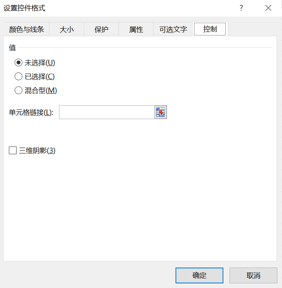The height and width of the screenshot is (288, 282).
Task: Show the 属性 tab
Action: click(x=136, y=29)
